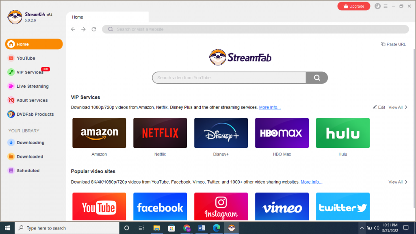Screen dimensions: 416x234
Task: Edit the VIP Services list
Action: (379, 107)
